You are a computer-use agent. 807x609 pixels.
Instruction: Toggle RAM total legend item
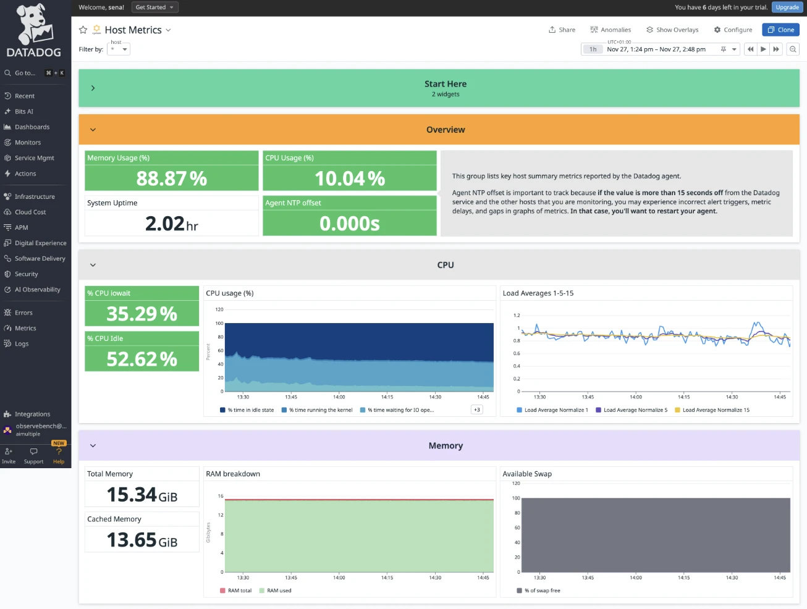pos(236,590)
